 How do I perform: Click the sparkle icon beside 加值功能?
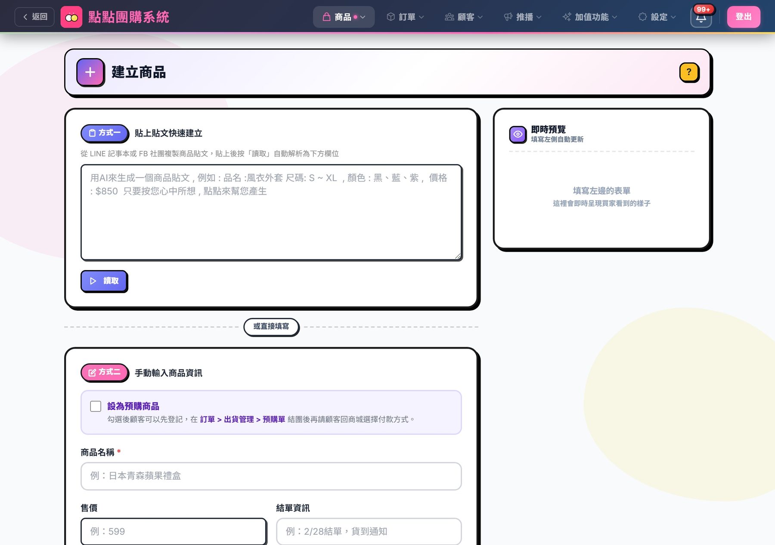[567, 17]
